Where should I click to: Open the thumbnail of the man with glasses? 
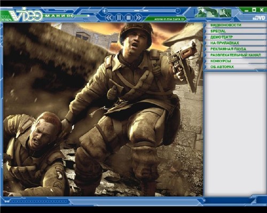pyautogui.click(x=201, y=12)
